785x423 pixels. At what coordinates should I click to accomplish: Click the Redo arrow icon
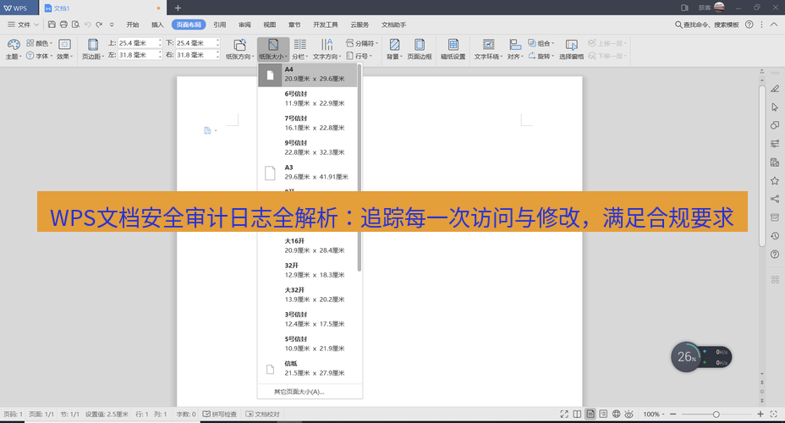click(99, 24)
